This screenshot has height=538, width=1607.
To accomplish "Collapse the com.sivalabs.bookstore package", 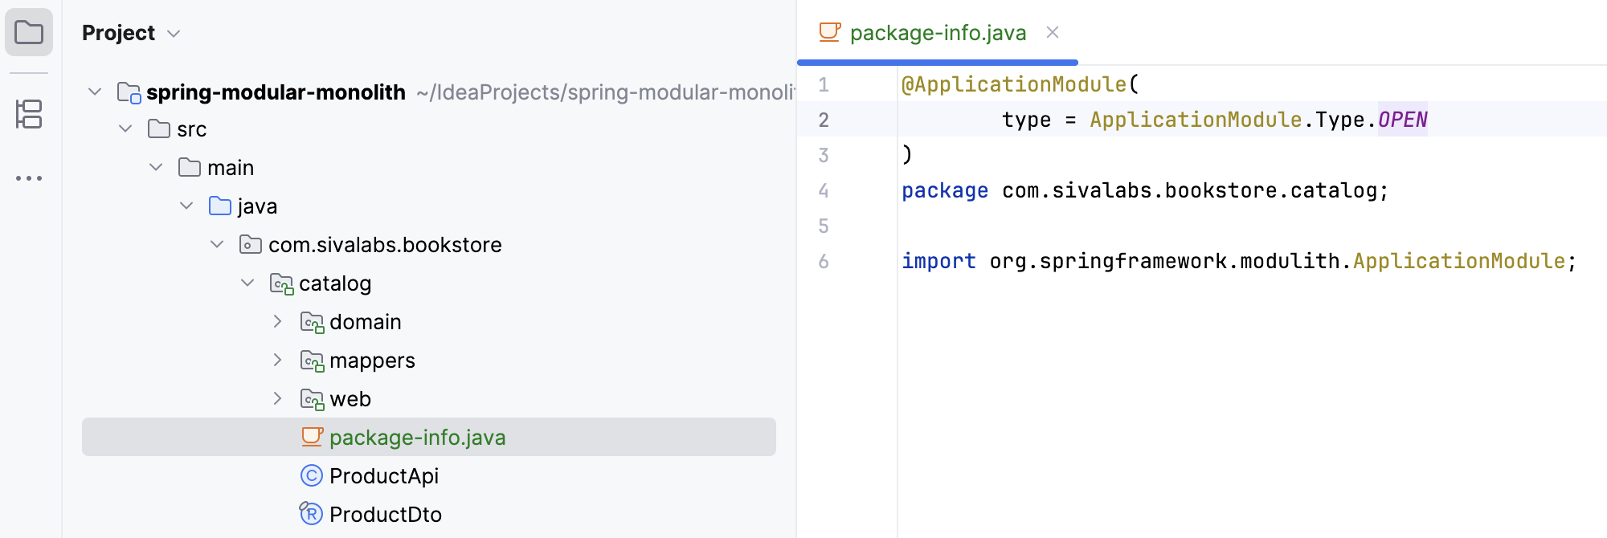I will [x=217, y=245].
